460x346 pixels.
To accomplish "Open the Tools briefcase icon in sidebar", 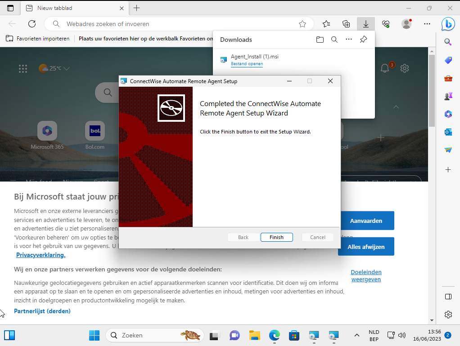I will pyautogui.click(x=448, y=78).
